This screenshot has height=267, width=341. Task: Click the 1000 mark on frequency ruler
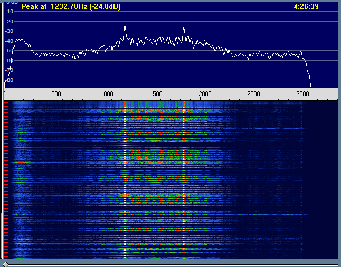[106, 94]
